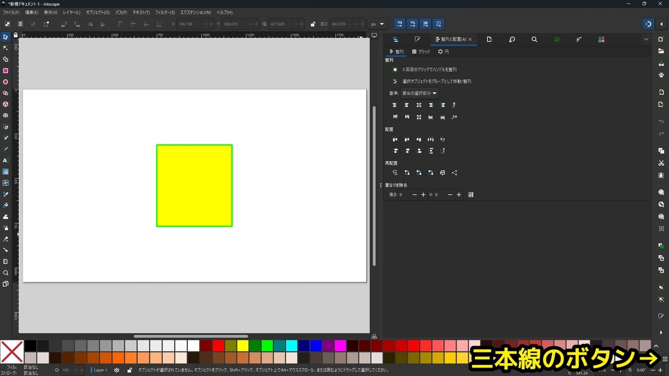
Task: Open palette three-line menu button
Action: (665, 359)
